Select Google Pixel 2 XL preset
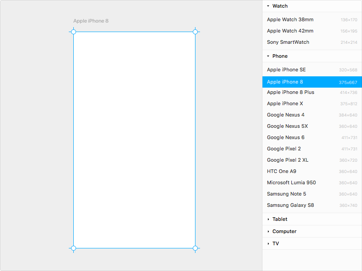Image resolution: width=362 pixels, height=271 pixels. [312, 160]
